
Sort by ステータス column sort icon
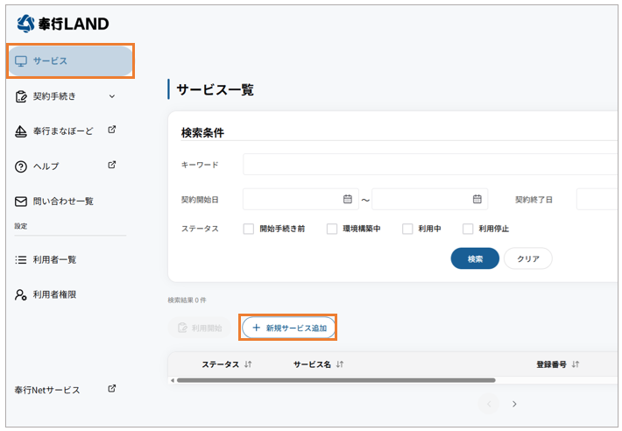pos(248,364)
